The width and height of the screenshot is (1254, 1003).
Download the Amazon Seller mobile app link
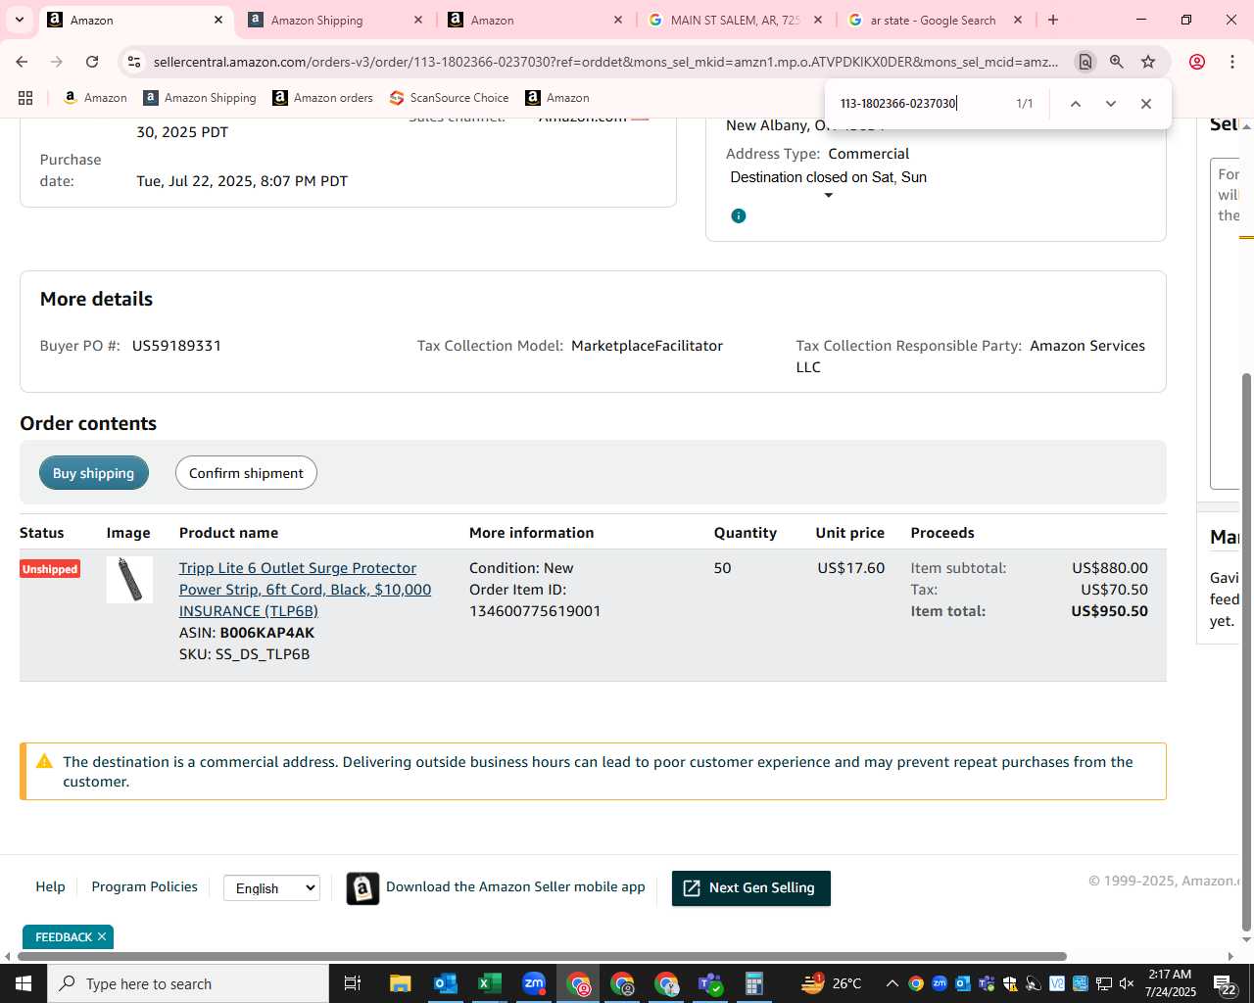click(x=515, y=886)
